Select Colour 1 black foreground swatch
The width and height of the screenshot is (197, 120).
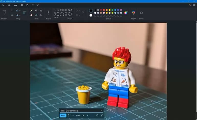pos(91,11)
